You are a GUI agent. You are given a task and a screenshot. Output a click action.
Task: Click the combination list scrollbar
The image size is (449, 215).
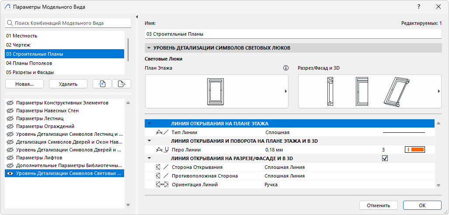tap(128, 49)
